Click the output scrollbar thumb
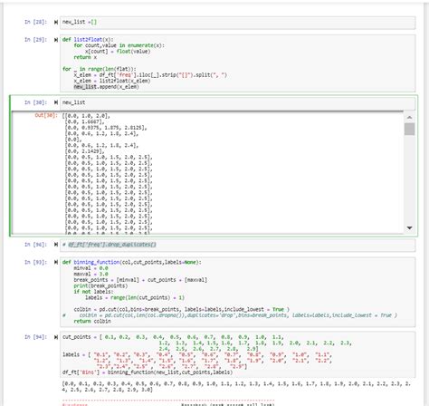This screenshot has width=429, height=406. [409, 129]
